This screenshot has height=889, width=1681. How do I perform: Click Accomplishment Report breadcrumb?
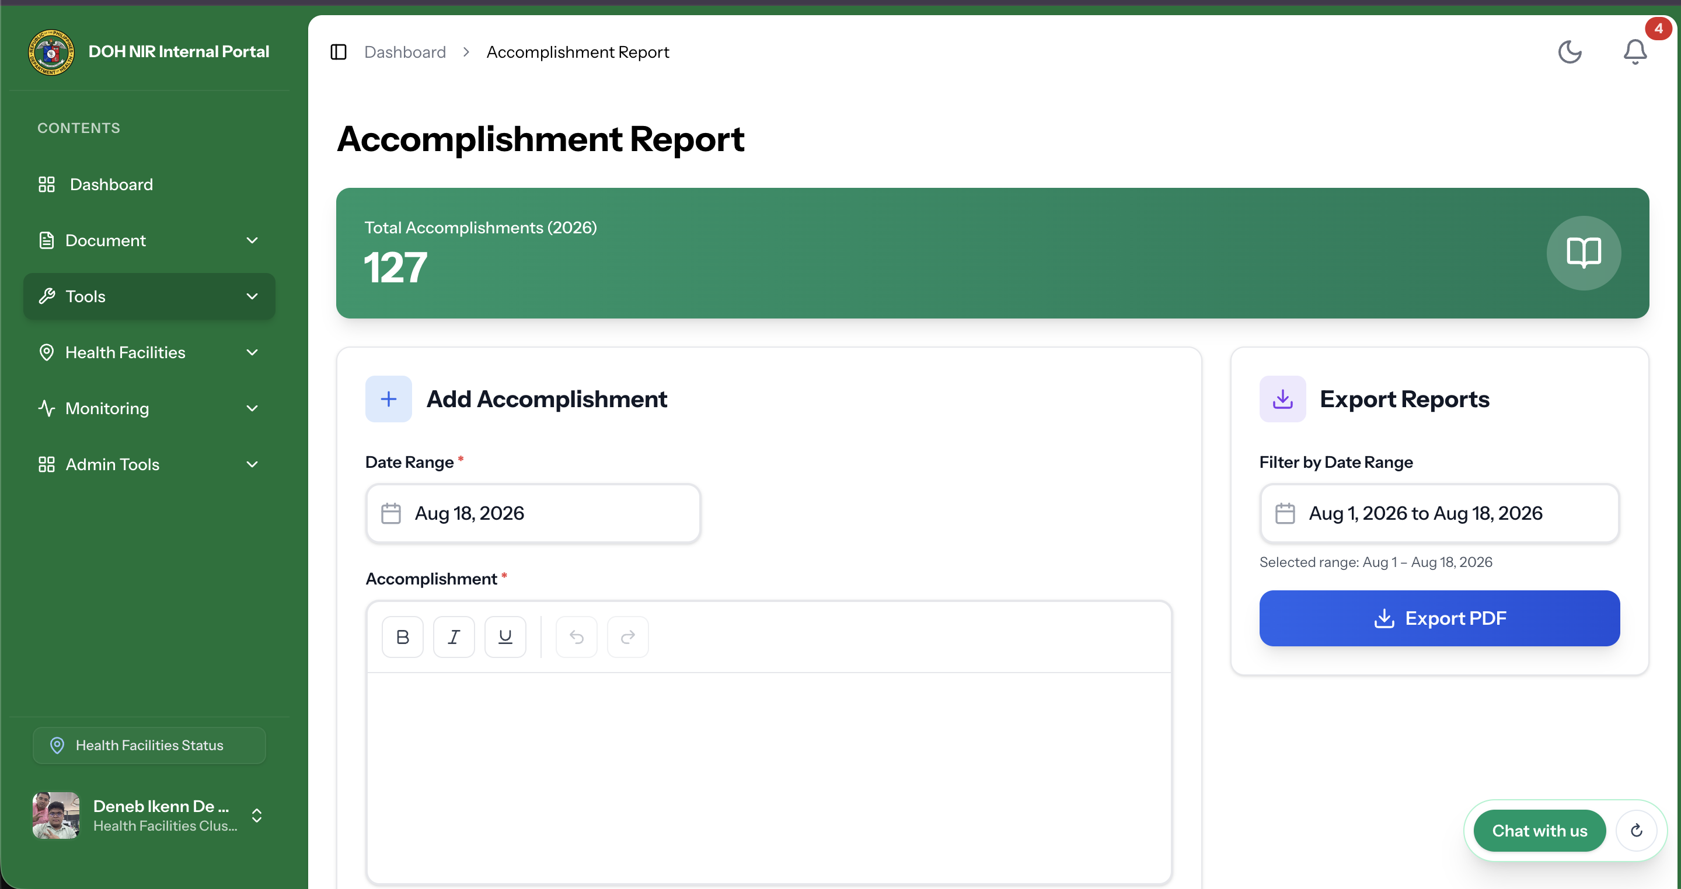coord(577,52)
